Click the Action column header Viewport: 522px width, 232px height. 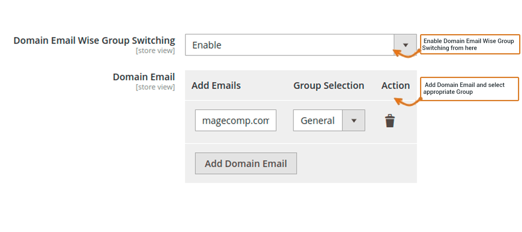pos(396,86)
